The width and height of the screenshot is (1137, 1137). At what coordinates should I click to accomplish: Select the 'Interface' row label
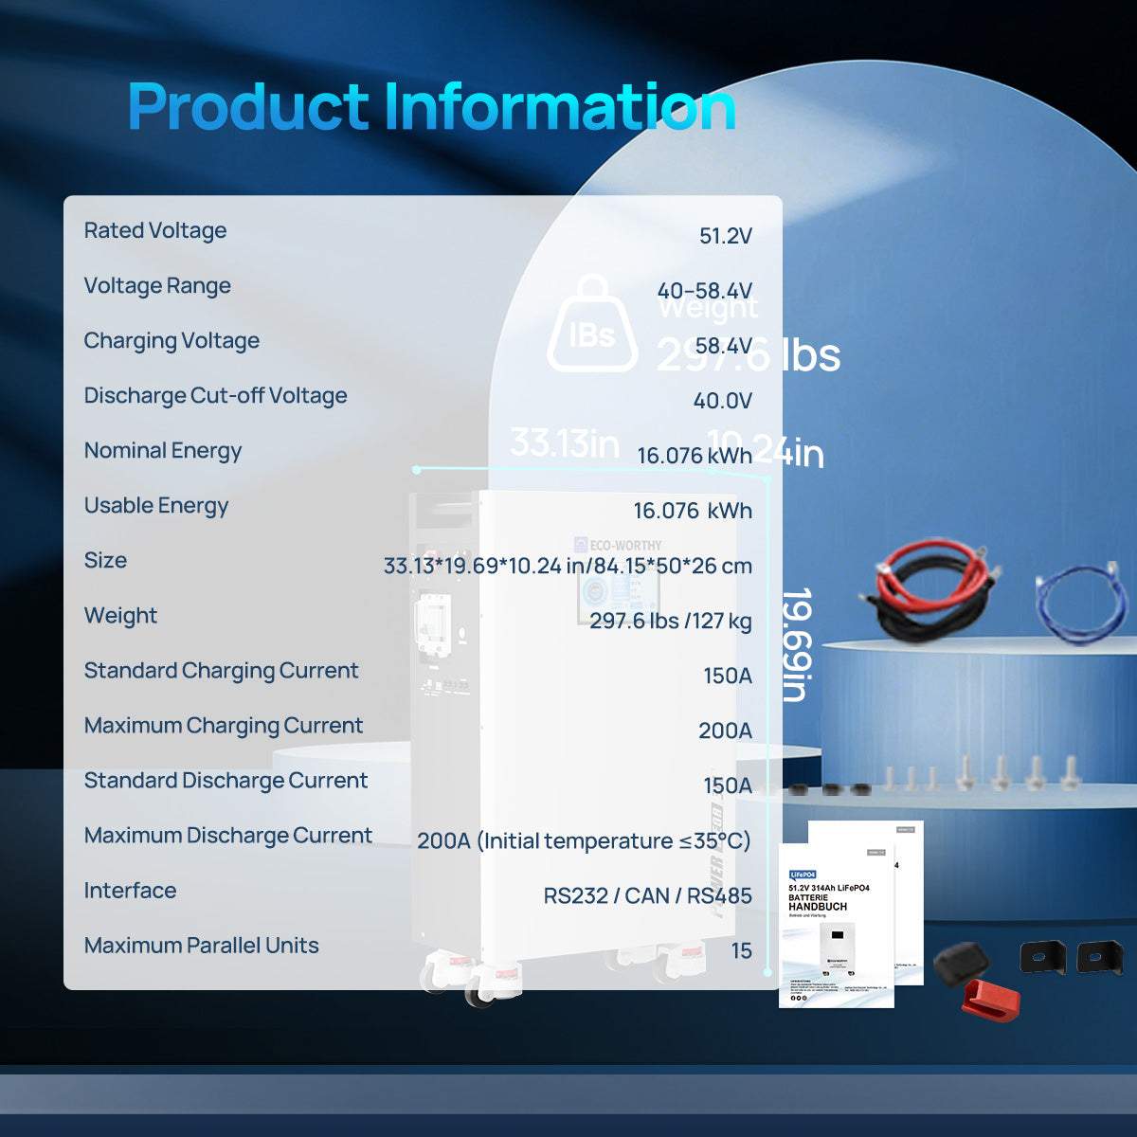[x=131, y=891]
